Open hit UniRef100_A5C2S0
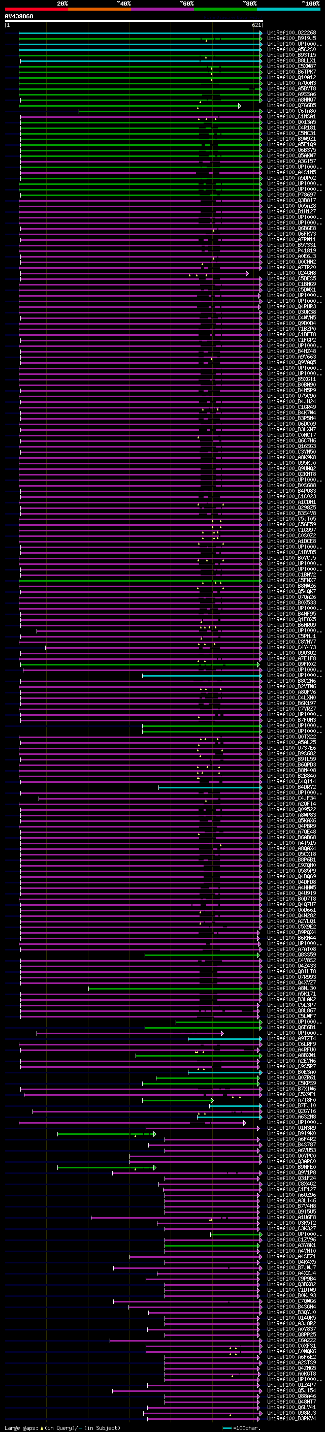The width and height of the screenshot is (325, 1432). (x=291, y=49)
